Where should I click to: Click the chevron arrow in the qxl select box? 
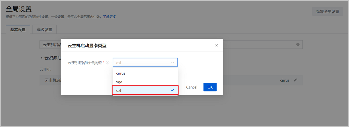[x=172, y=62]
